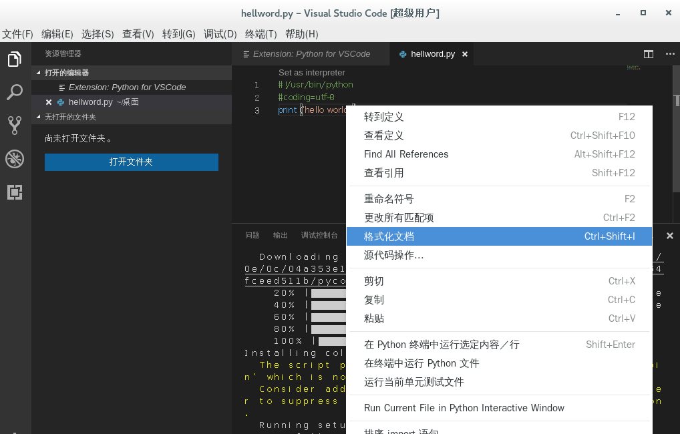Open the Explorer files icon in activity bar
Image resolution: width=680 pixels, height=434 pixels.
[x=14, y=59]
